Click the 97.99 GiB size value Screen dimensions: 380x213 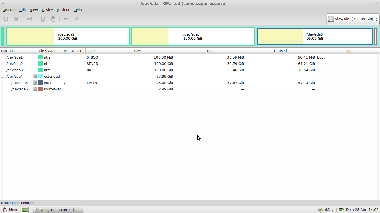165,76
